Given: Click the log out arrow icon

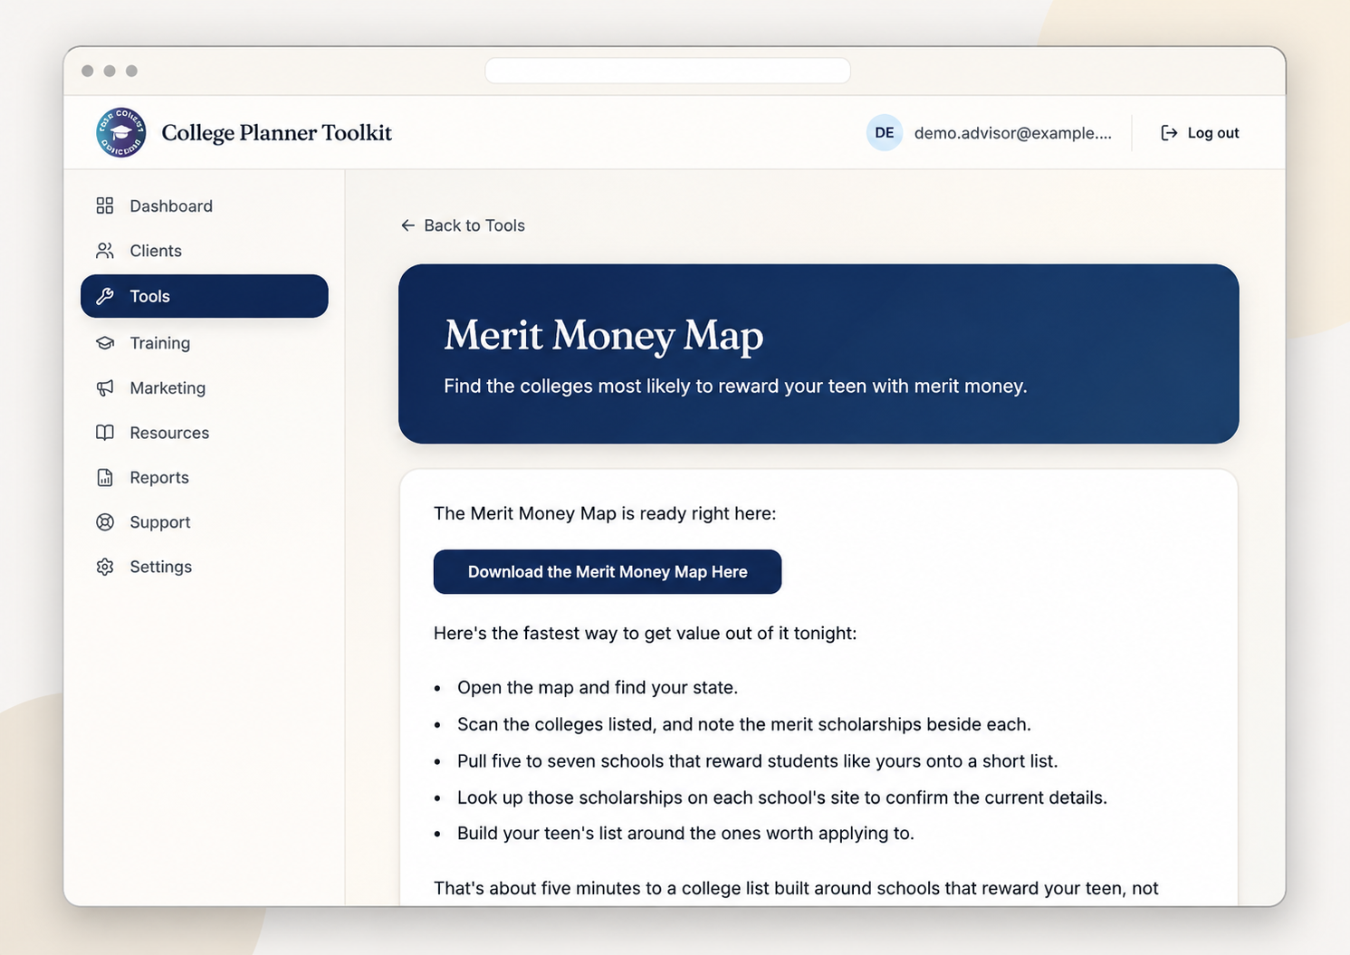Looking at the screenshot, I should tap(1169, 133).
